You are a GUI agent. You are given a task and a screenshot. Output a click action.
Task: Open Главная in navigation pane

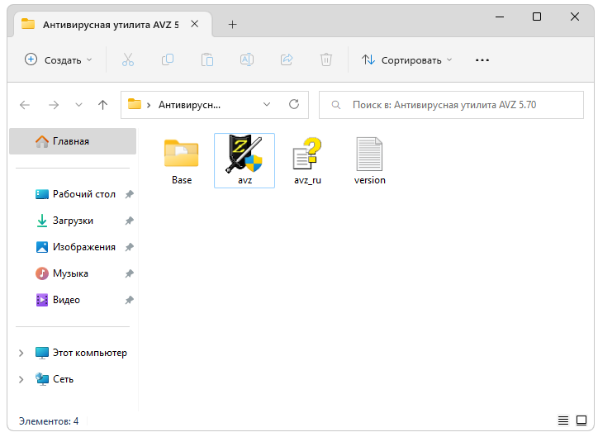[73, 141]
